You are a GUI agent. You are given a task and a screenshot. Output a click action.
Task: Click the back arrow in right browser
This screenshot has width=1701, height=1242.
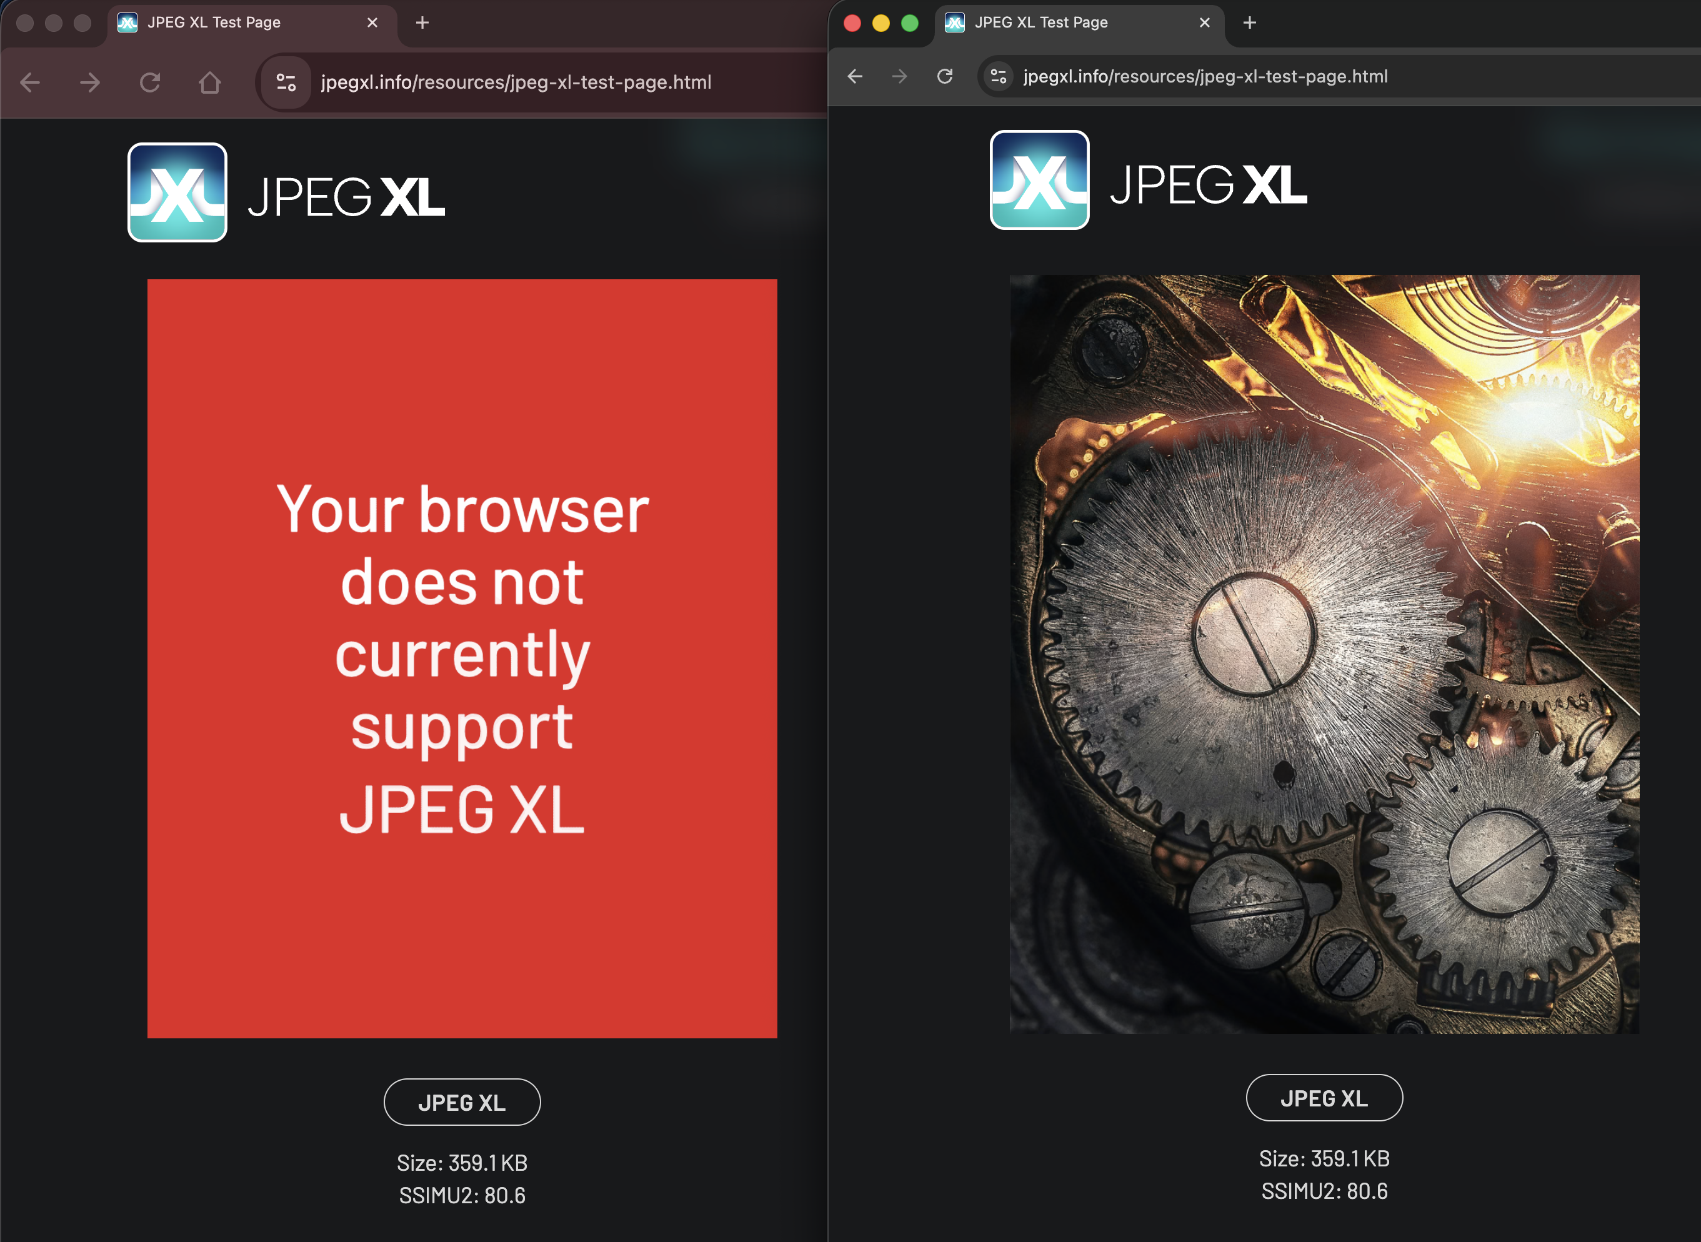(x=855, y=76)
